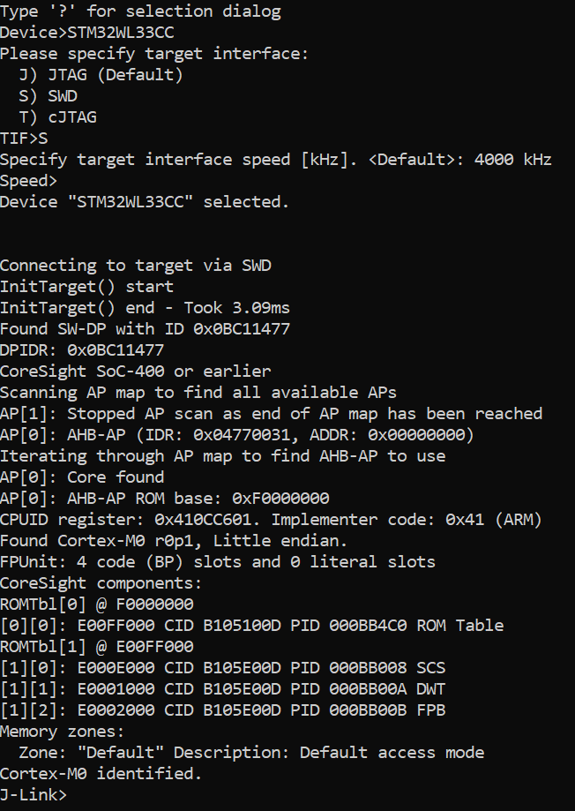Click the 'J) JTAG (Default)' option text
This screenshot has width=575, height=811.
click(x=101, y=75)
